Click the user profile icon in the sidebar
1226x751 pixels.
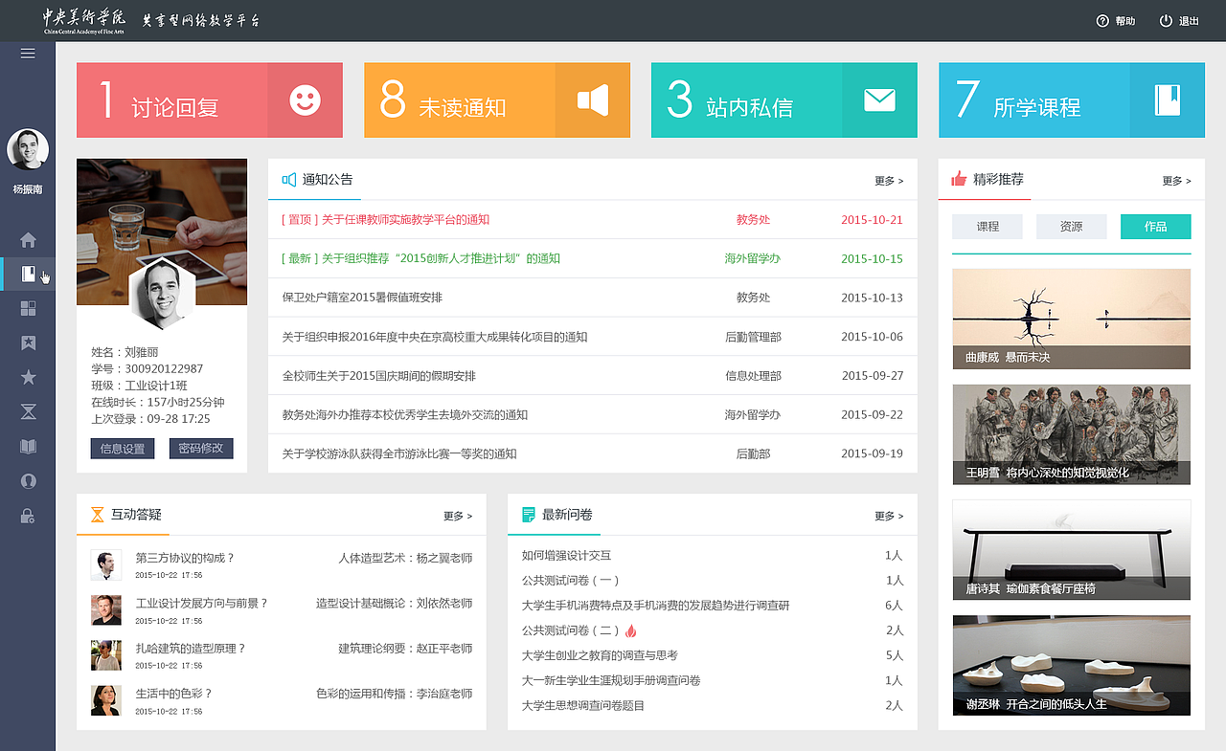28,480
